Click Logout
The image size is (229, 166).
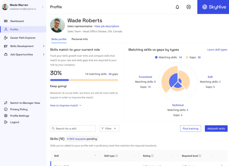coord(14,122)
